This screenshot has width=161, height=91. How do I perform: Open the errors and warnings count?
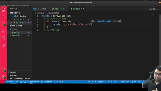click(24, 82)
